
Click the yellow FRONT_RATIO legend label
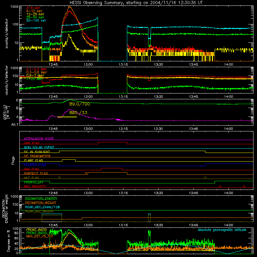click(37, 230)
